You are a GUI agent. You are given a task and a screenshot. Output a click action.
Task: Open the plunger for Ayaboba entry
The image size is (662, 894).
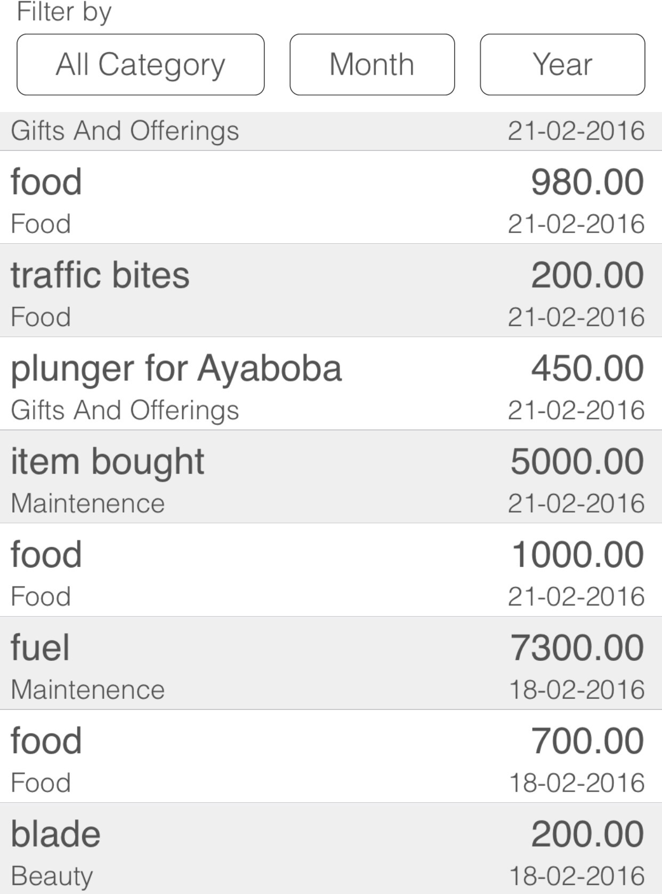[330, 384]
